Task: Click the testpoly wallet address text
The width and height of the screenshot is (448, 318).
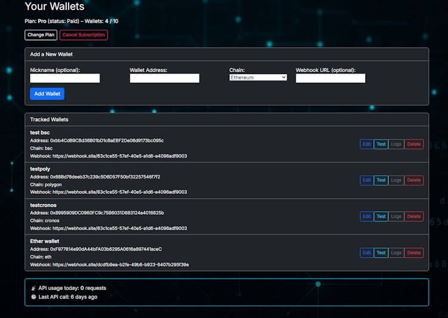Action: pyautogui.click(x=95, y=177)
